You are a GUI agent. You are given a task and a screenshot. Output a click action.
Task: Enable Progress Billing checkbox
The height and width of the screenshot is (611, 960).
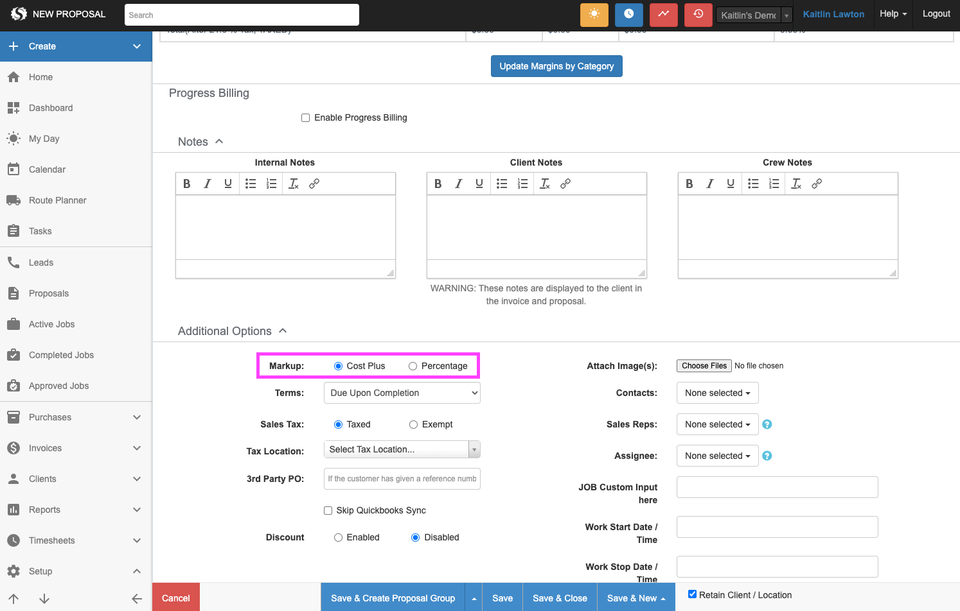coord(306,117)
